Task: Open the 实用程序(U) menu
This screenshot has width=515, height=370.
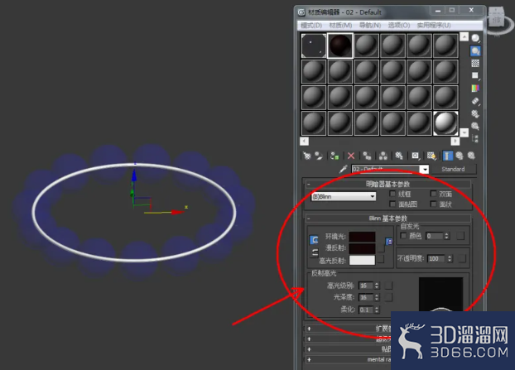Action: coord(434,26)
